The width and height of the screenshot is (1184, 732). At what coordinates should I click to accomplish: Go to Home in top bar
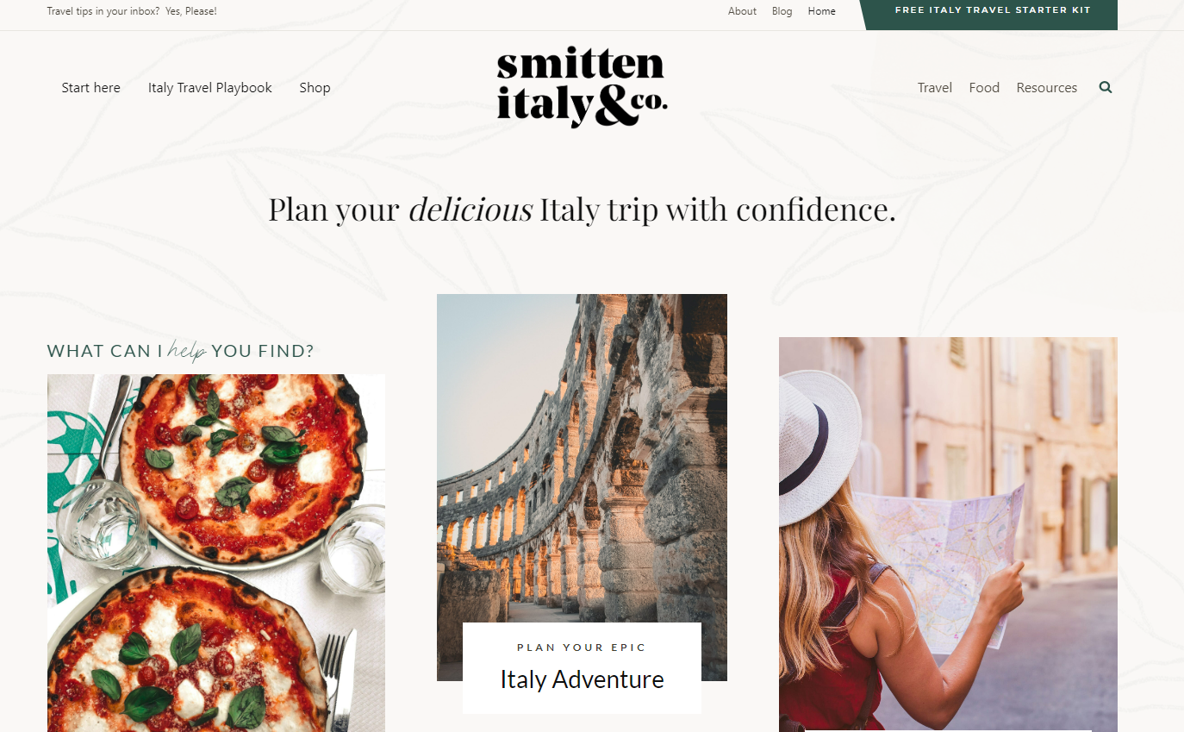(x=821, y=11)
